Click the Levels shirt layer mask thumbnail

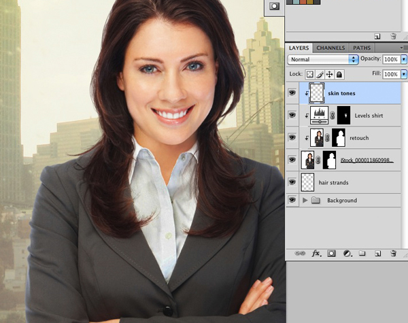345,115
